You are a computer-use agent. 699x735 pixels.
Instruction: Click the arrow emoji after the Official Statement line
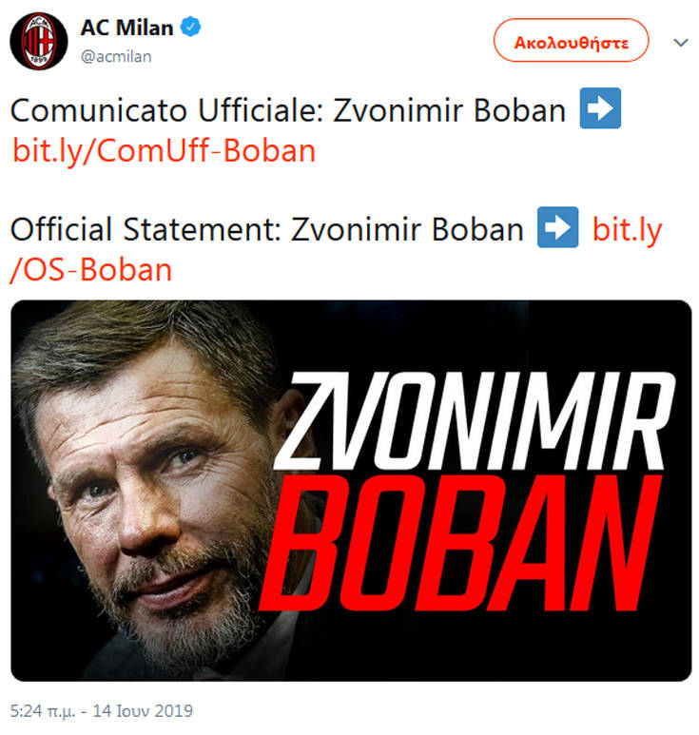pyautogui.click(x=558, y=230)
